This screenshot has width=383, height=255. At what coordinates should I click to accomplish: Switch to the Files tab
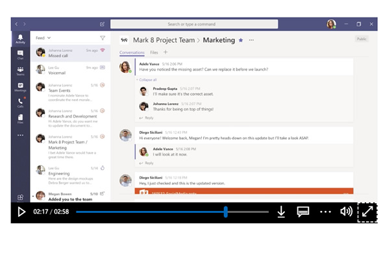coord(154,53)
